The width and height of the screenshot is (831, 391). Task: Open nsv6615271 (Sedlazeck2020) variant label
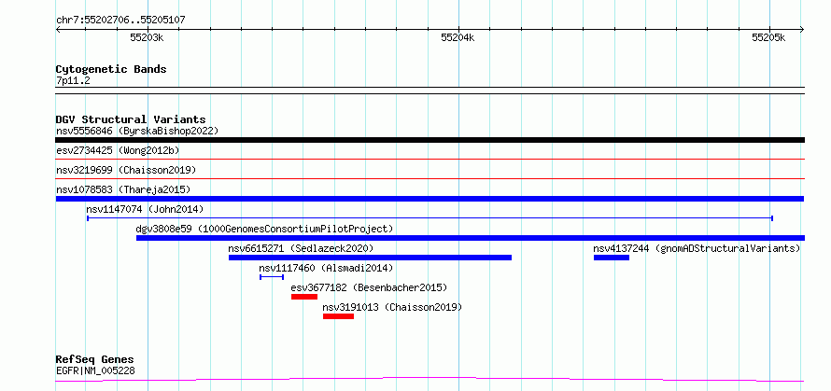[301, 248]
